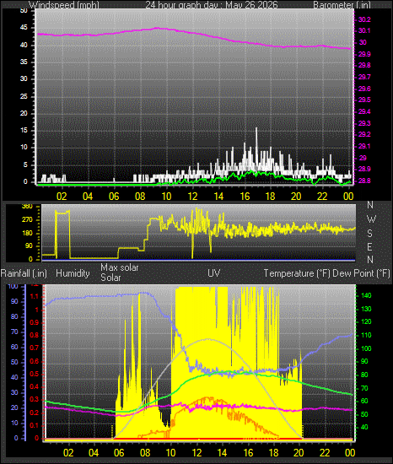The height and width of the screenshot is (464, 393).
Task: Click the Temperature (°F) legend label
Action: 297,273
